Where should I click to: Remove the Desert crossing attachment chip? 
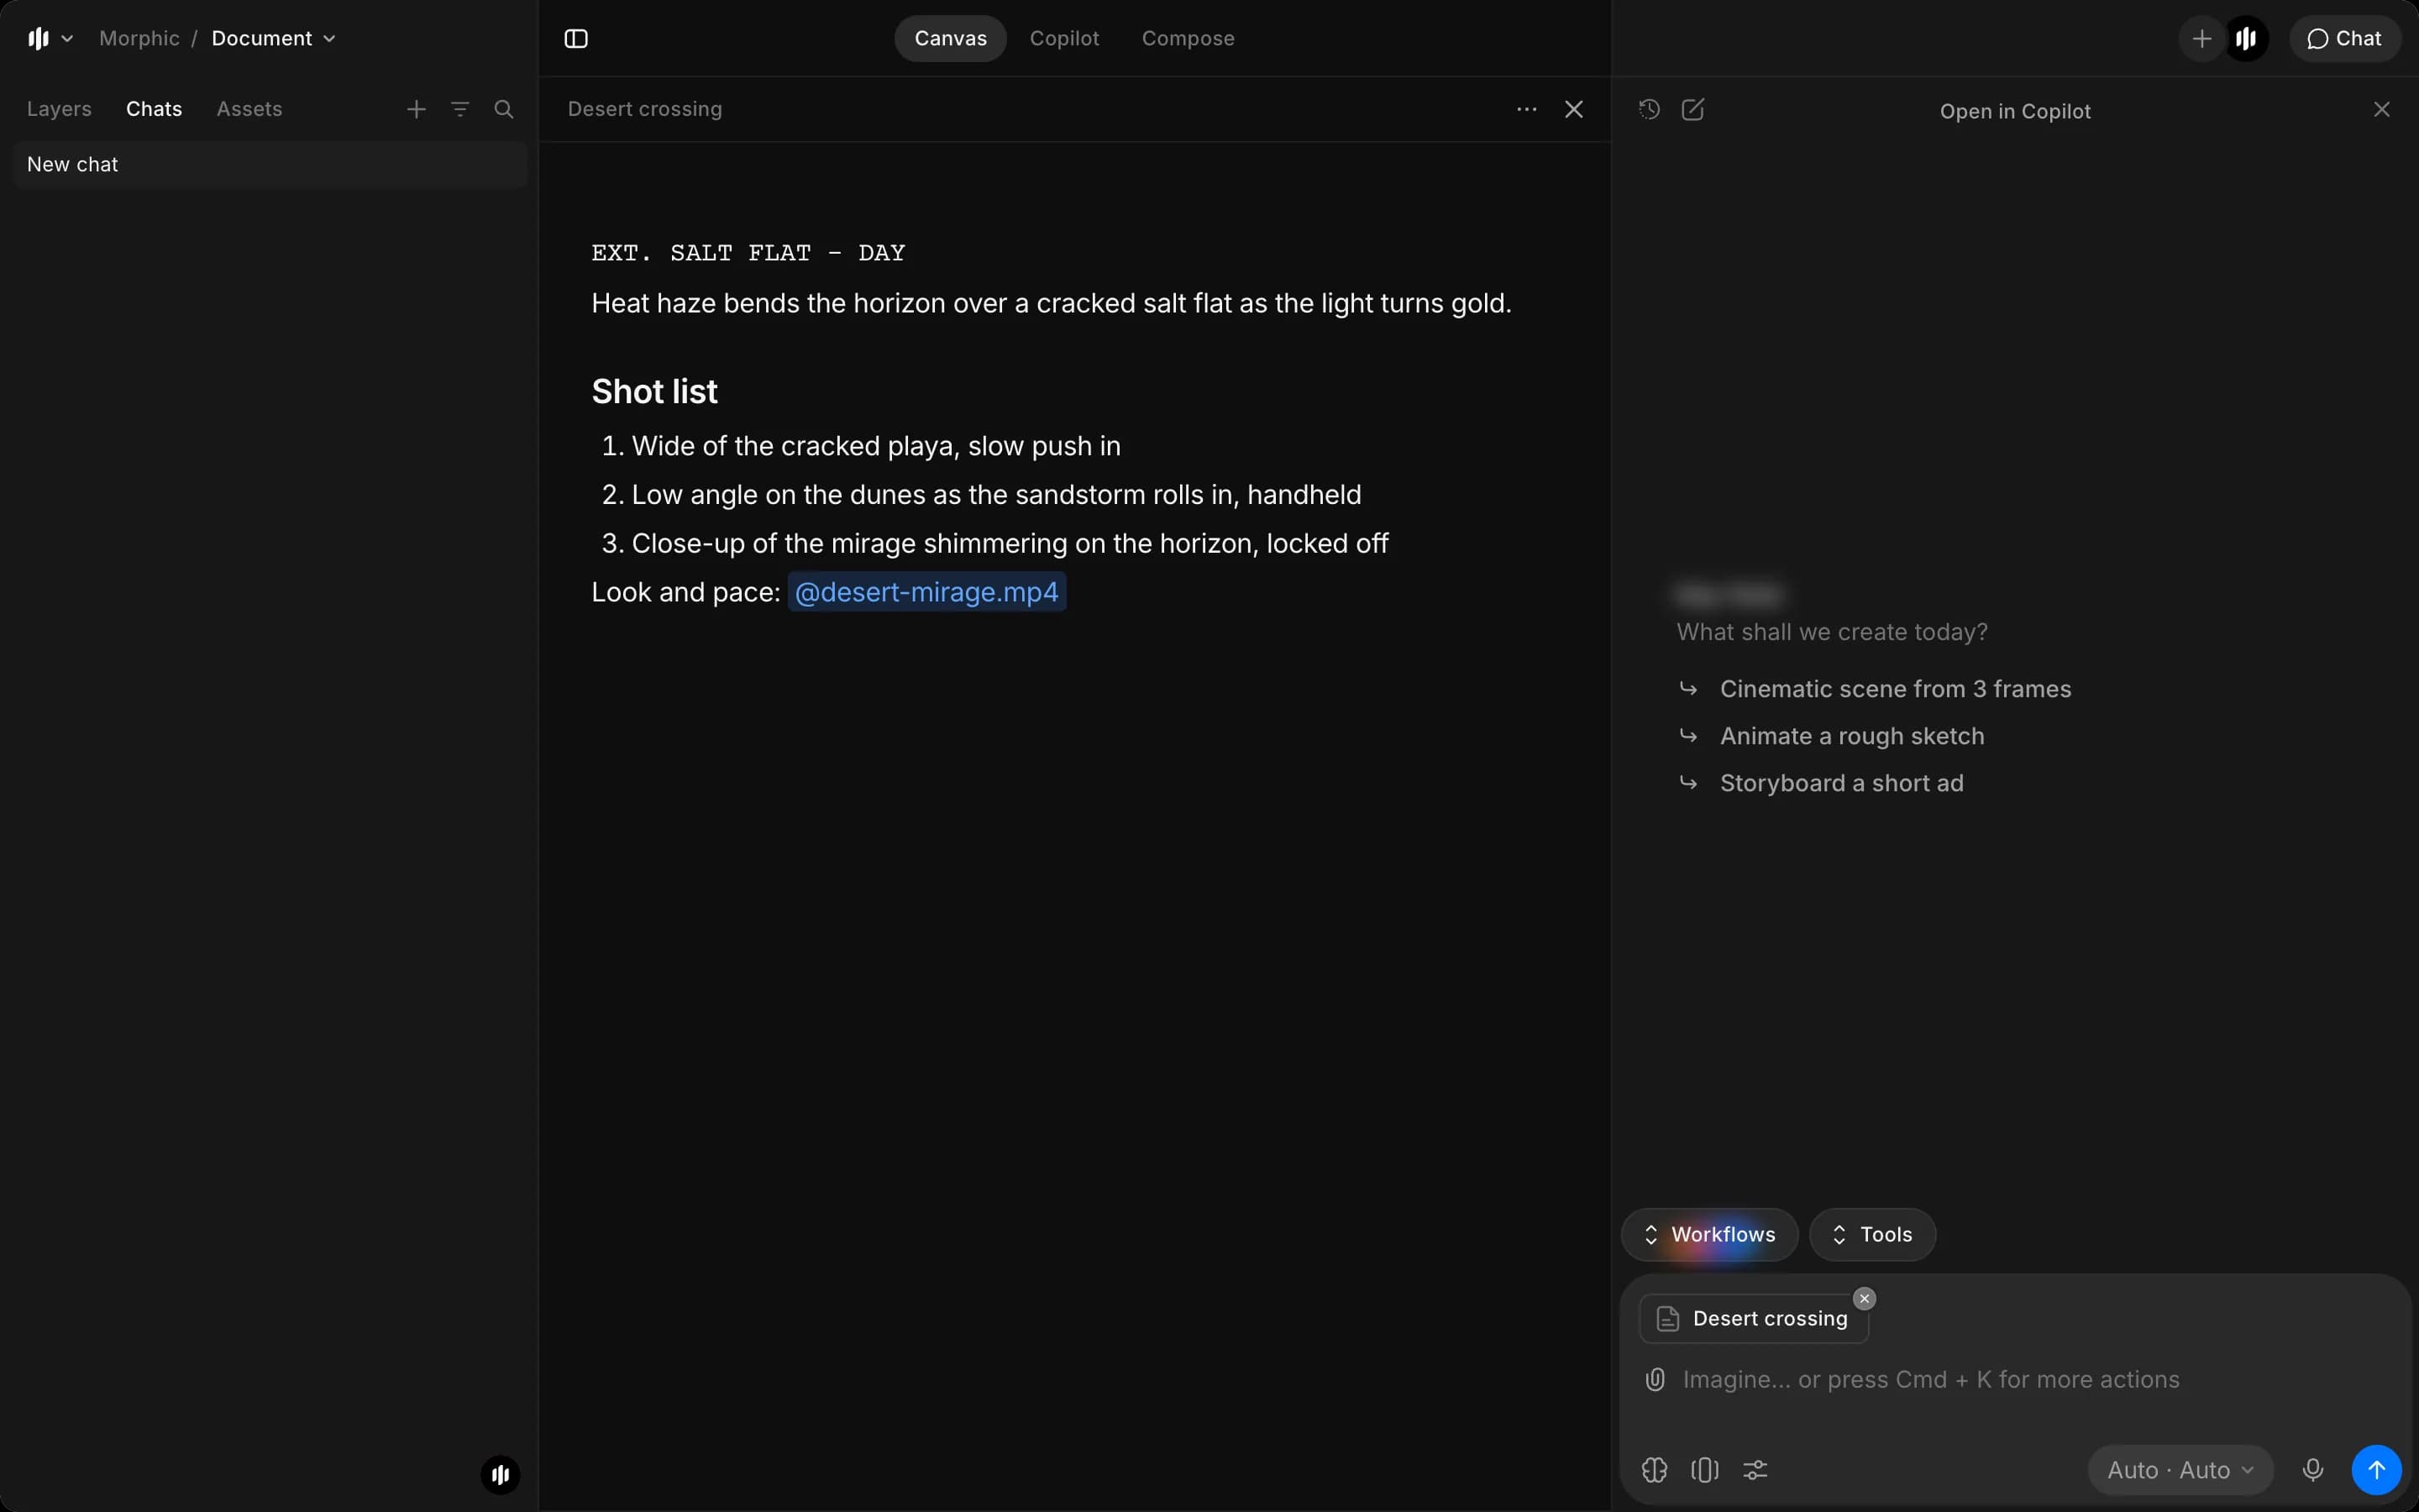(1865, 1298)
